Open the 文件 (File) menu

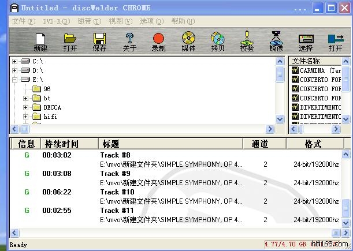coord(23,21)
